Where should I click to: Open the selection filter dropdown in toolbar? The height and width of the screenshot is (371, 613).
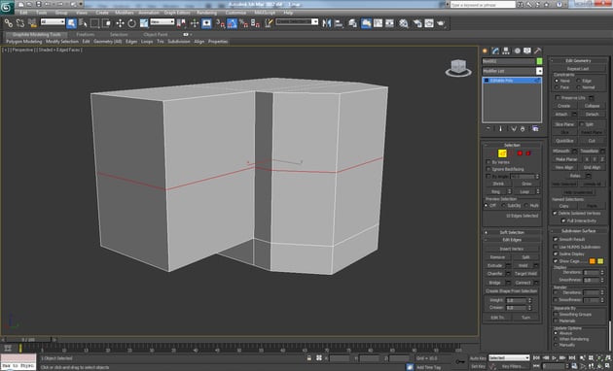pos(53,22)
